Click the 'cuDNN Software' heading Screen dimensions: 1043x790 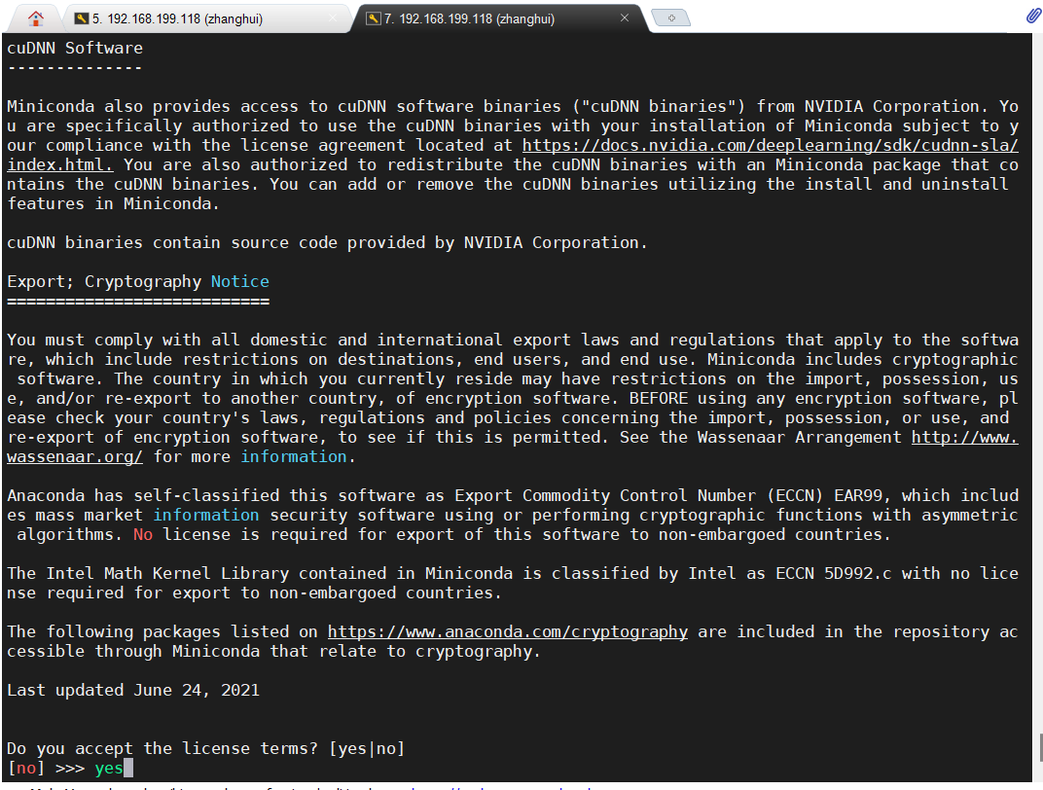click(75, 49)
